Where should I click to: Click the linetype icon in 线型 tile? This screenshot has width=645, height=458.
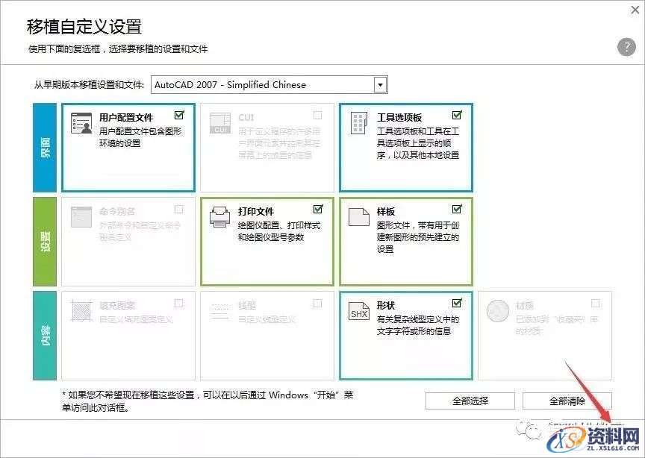(220, 311)
